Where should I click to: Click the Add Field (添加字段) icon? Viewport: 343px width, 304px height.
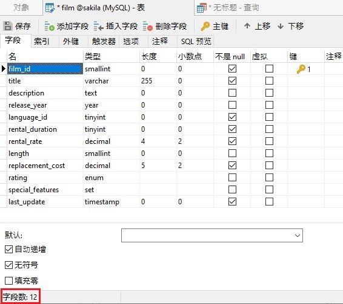49,26
